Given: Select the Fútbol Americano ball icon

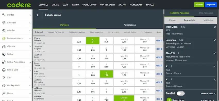Looking at the screenshot, I should click(4, 62).
